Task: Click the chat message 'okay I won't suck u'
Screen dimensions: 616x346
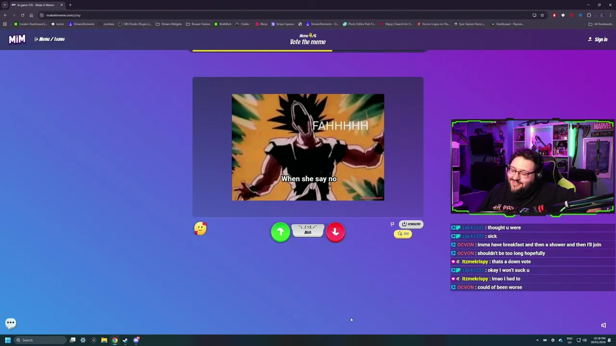Action: tap(508, 271)
